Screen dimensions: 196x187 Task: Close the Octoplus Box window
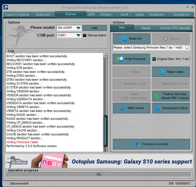tap(192, 7)
